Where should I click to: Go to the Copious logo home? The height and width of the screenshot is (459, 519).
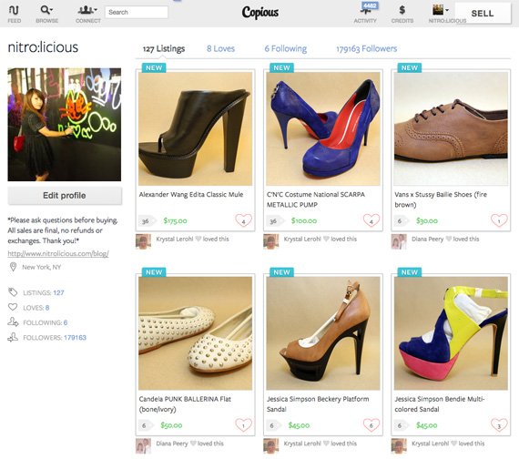(x=260, y=13)
